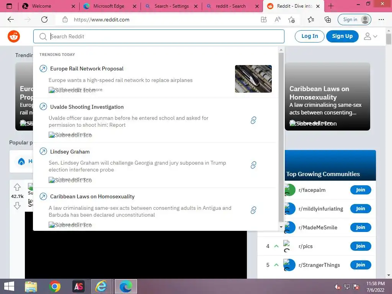Open r/pics community link
Screen dimensions: 392x294
tap(305, 246)
